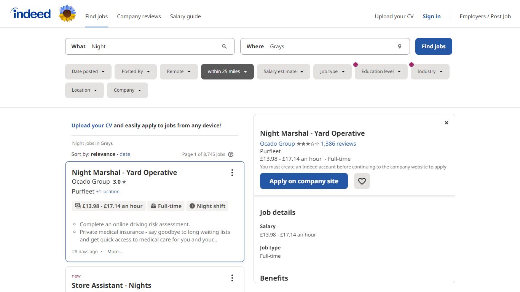This screenshot has height=292, width=520.
Task: Open Store Assistant - Nights job title
Action: [x=112, y=285]
